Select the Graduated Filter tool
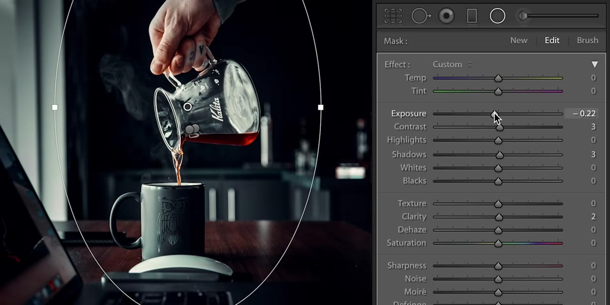The image size is (610, 305). tap(472, 16)
